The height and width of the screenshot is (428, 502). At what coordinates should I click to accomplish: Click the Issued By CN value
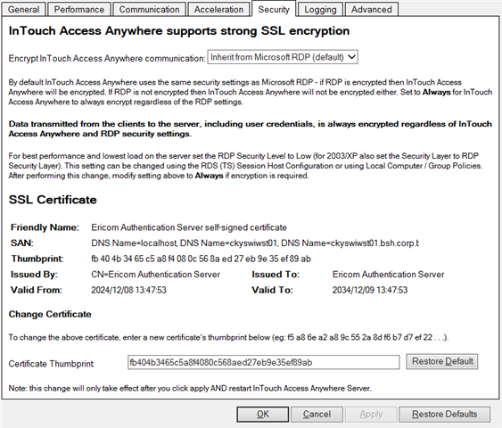[x=156, y=275]
